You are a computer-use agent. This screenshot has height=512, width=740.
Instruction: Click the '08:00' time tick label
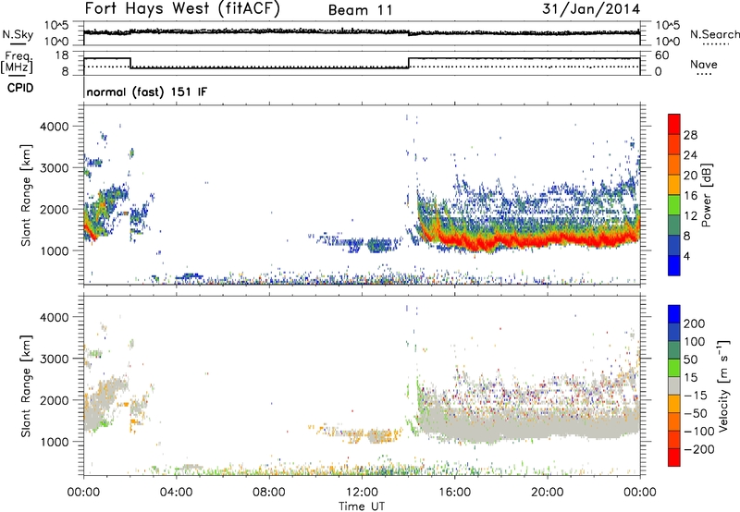(269, 493)
